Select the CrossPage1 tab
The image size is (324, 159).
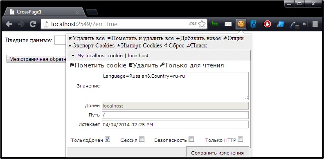[x=45, y=12]
